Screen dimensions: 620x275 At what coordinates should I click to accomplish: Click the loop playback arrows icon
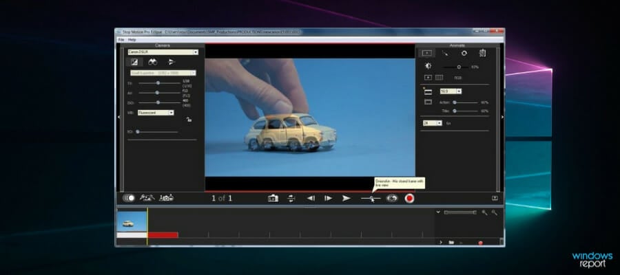[x=291, y=199]
